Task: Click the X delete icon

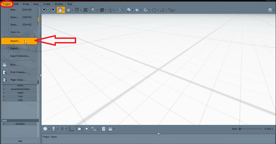Action: [x=86, y=10]
